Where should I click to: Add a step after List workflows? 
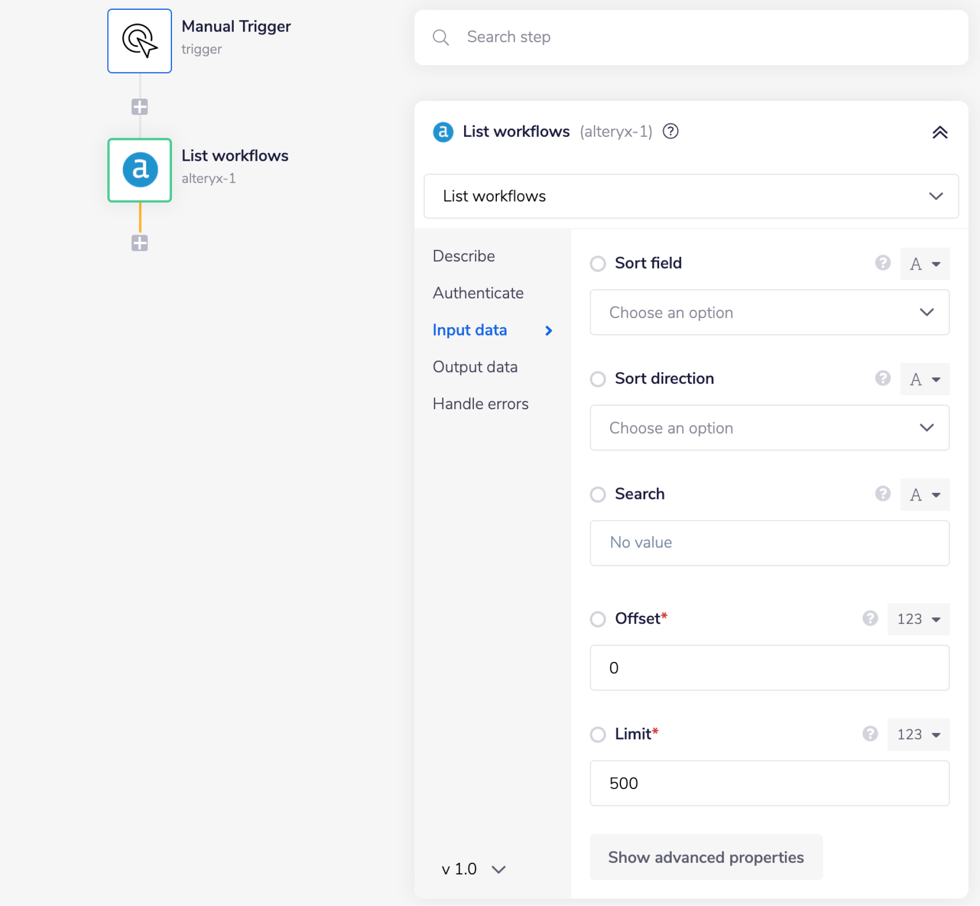[139, 243]
